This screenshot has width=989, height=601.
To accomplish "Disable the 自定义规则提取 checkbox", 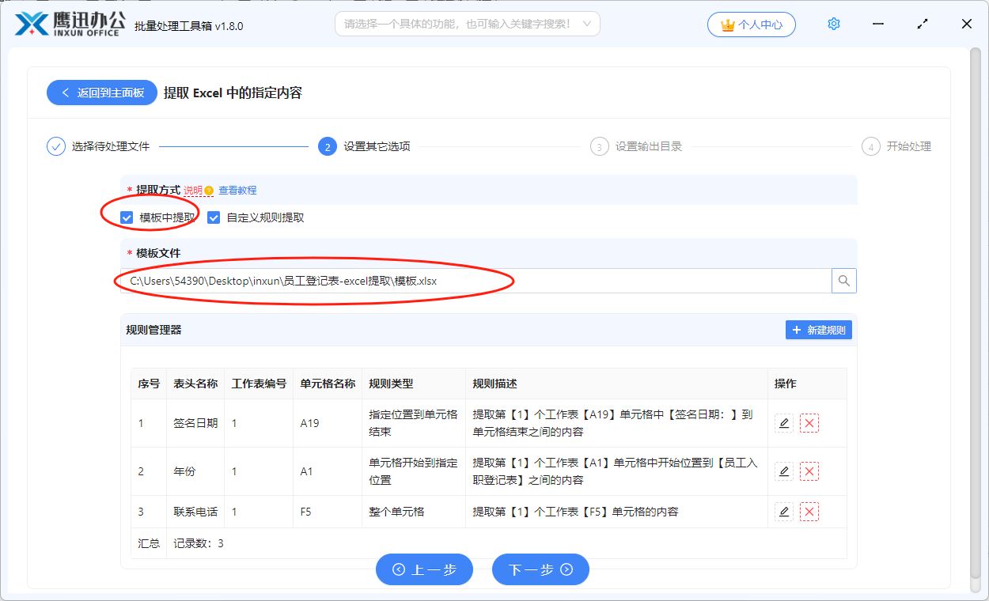I will tap(213, 217).
